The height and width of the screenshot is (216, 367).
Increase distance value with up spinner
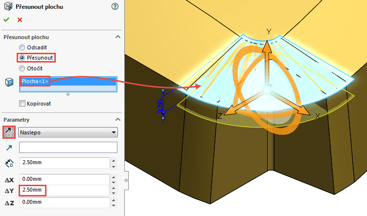114,161
